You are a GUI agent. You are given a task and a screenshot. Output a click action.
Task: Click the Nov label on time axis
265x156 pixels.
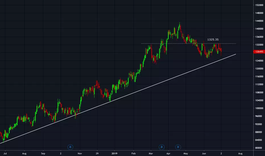point(80,153)
